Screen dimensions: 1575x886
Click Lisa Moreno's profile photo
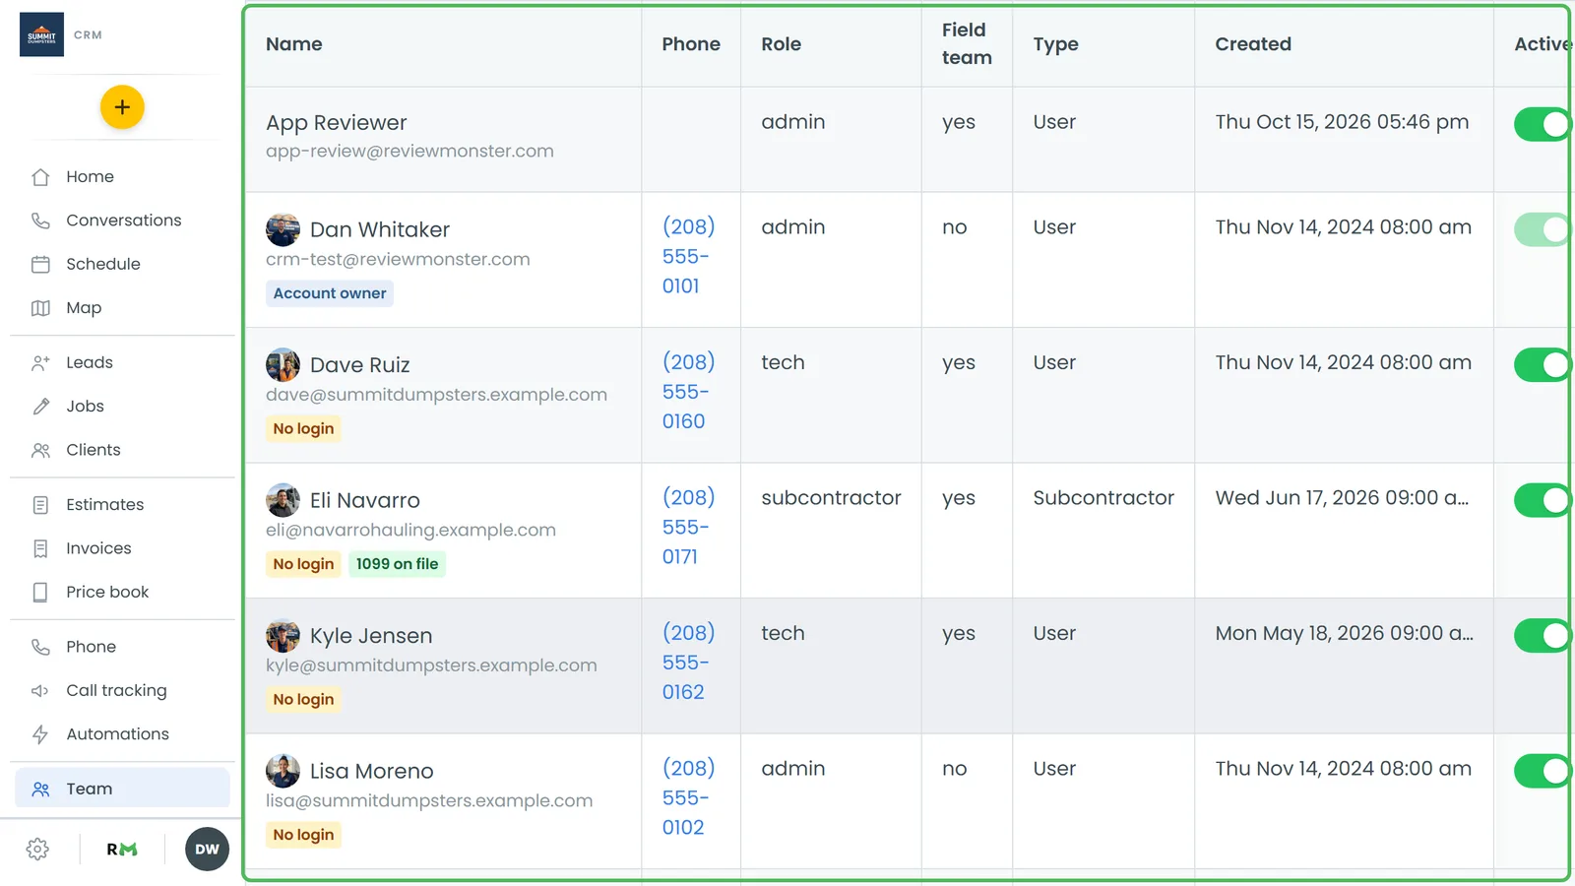pyautogui.click(x=283, y=771)
